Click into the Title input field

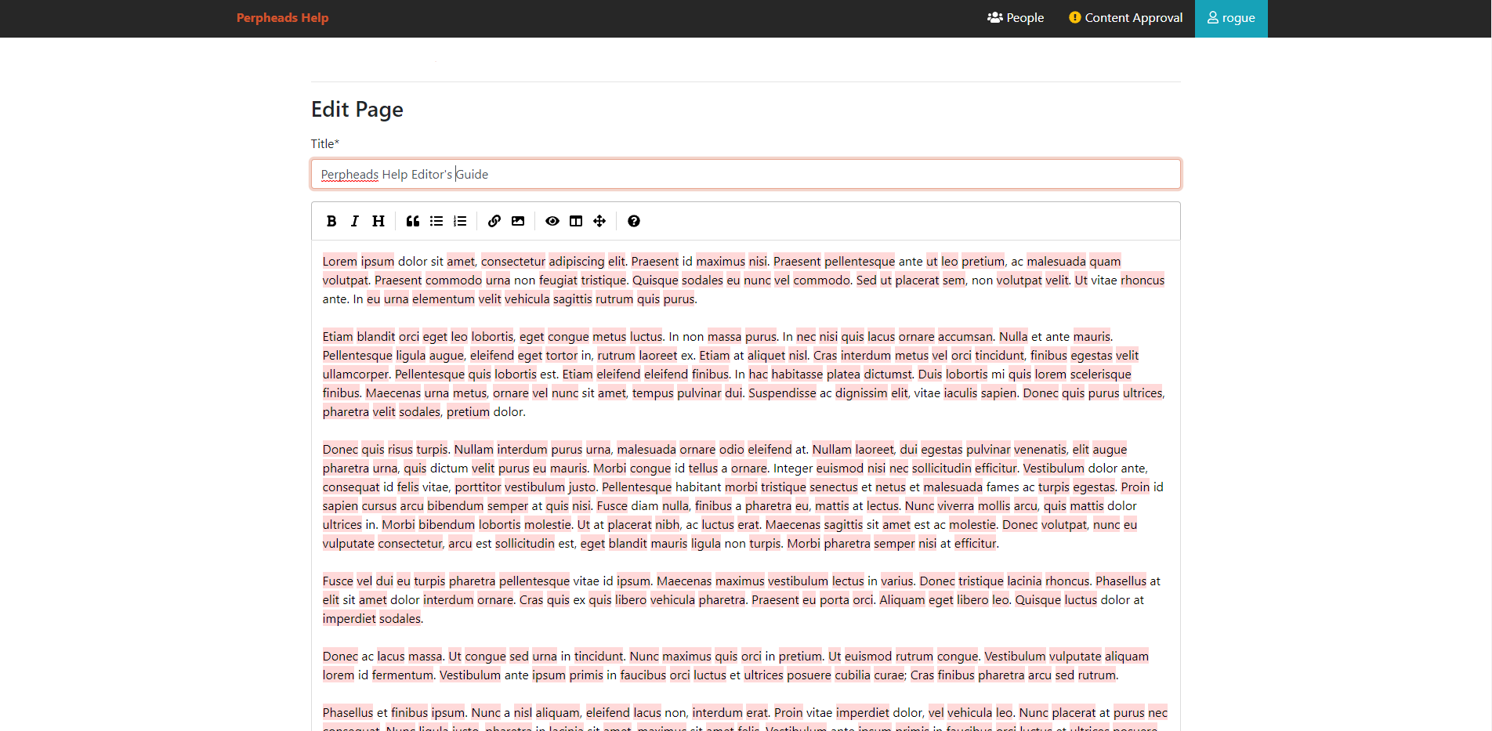tap(744, 174)
